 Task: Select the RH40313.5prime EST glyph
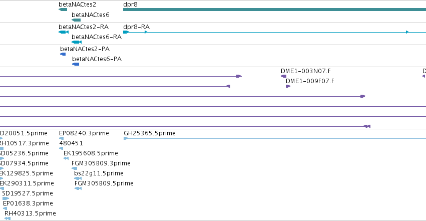[8, 218]
